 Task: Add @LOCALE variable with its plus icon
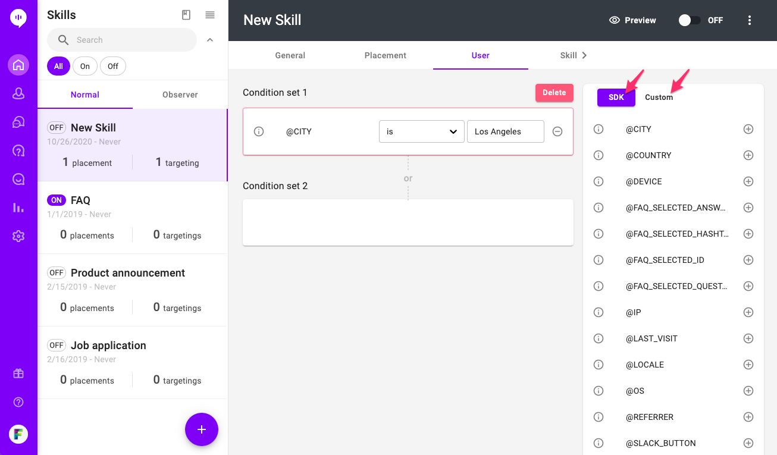pos(748,365)
